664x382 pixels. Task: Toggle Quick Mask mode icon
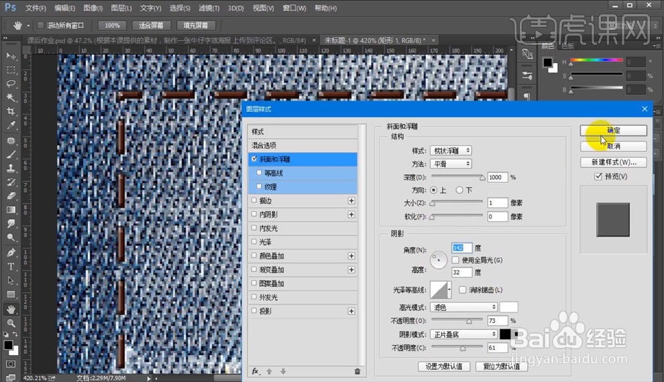[11, 364]
